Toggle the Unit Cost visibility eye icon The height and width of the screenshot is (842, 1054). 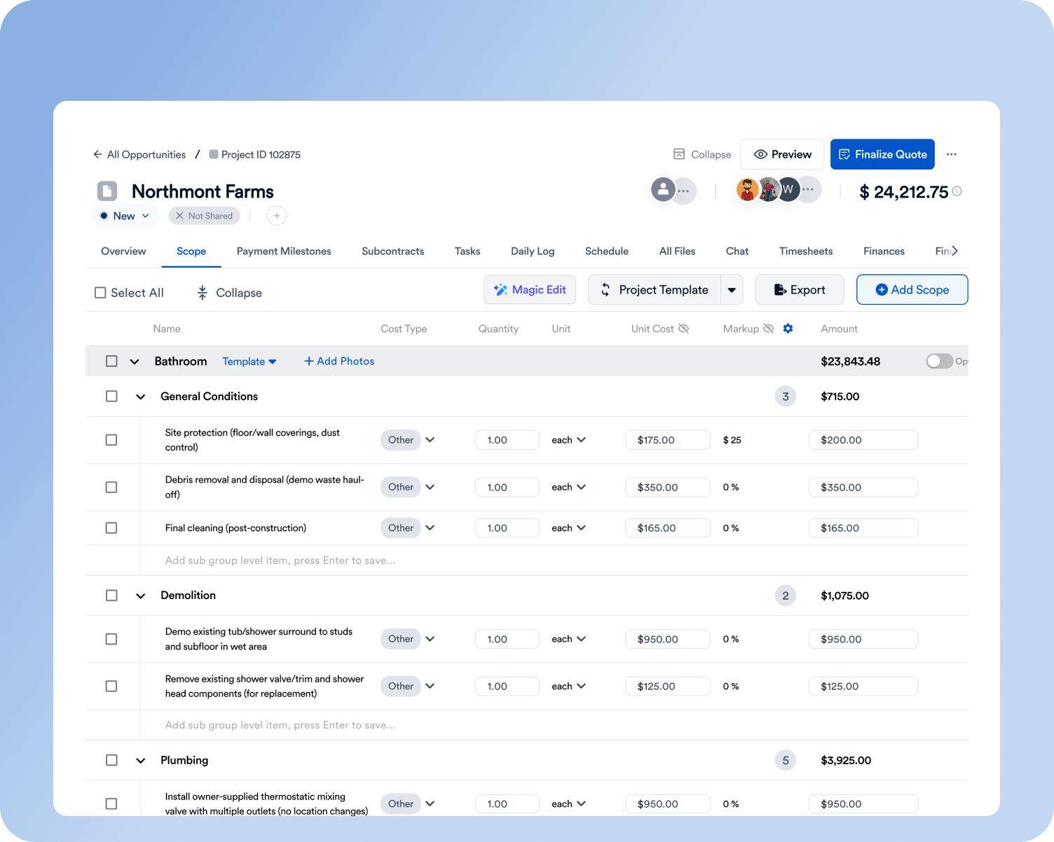click(684, 329)
